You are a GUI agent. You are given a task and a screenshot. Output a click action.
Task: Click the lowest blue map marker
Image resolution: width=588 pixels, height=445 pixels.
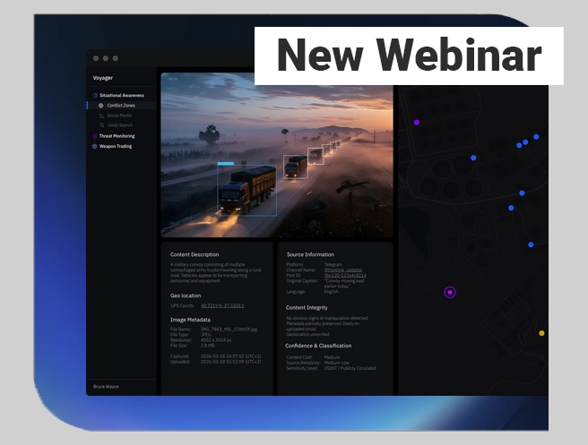click(x=531, y=245)
